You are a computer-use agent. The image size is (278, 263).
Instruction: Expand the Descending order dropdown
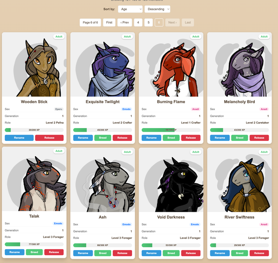[157, 9]
